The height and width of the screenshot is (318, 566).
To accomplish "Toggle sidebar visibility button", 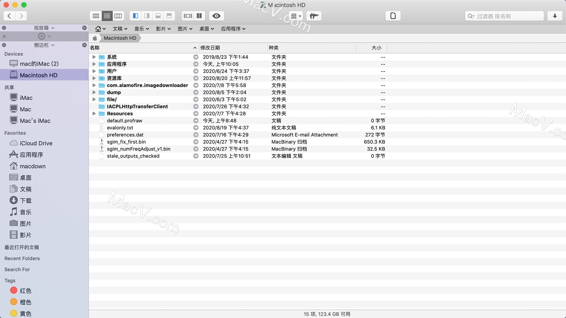I will click(x=135, y=16).
